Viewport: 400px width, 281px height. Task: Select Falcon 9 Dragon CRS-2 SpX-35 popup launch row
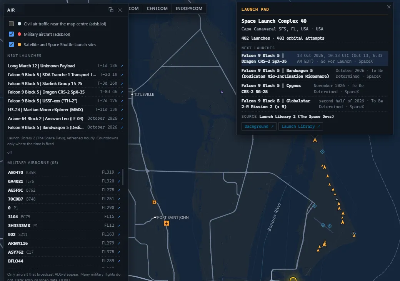315,59
